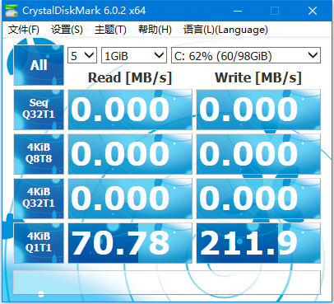The width and height of the screenshot is (334, 304).
Task: Start all benchmarks with the All button
Action: pos(39,65)
